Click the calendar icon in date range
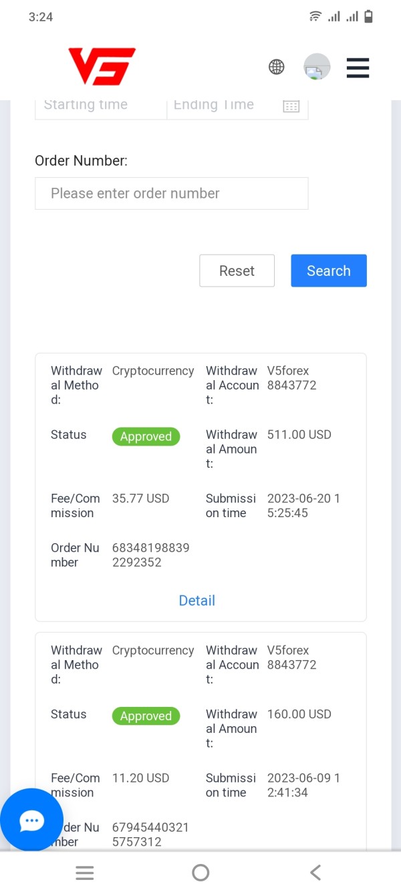 (291, 106)
